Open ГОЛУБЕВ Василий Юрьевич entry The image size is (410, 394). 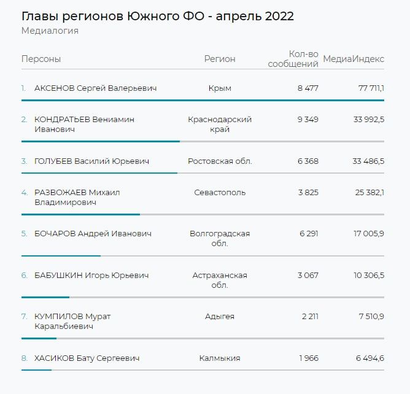(x=91, y=161)
